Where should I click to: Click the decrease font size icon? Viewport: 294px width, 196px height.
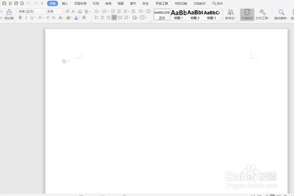click(x=73, y=11)
